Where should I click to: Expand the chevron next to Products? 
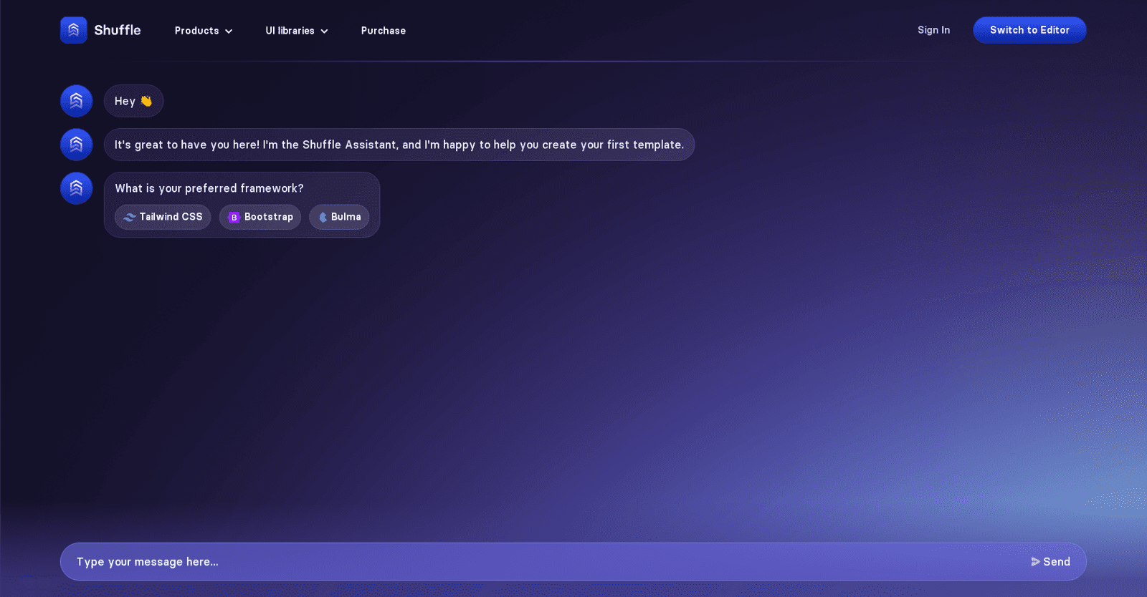coord(229,31)
